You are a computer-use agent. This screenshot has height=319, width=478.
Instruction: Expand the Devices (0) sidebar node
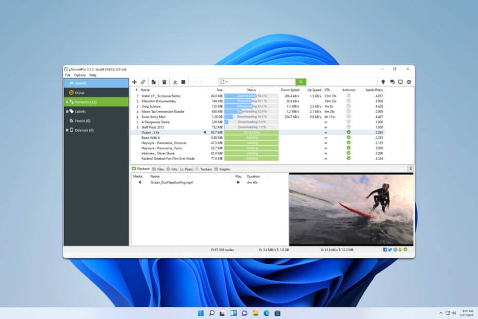67,130
